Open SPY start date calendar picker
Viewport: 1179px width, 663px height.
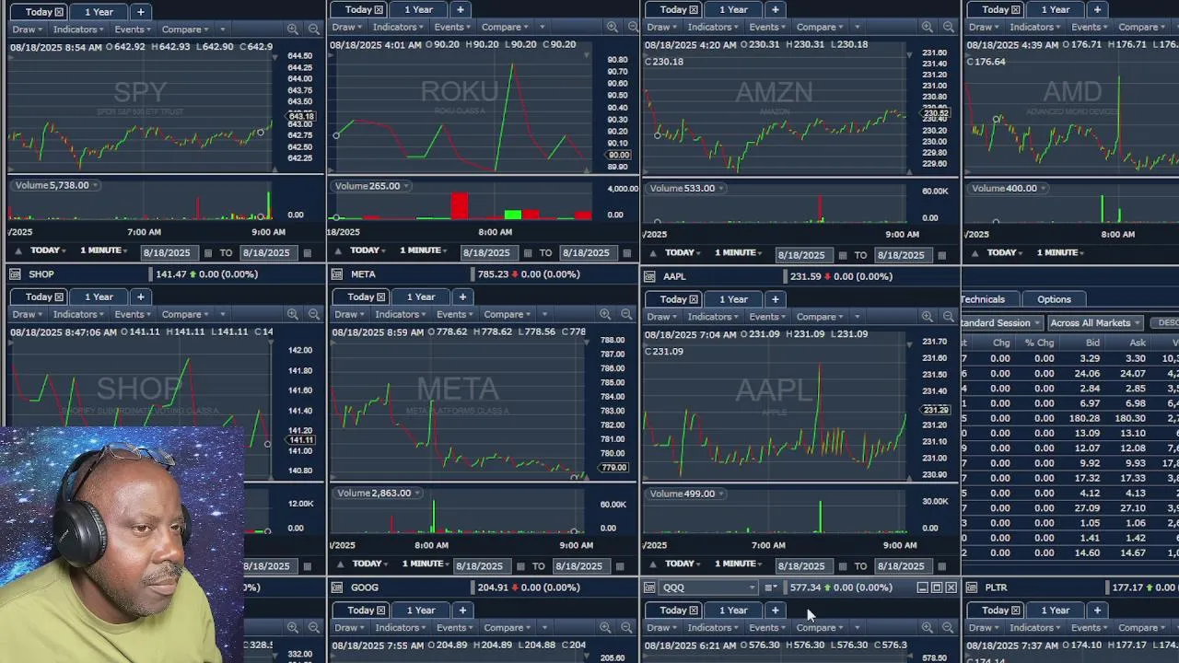coord(207,252)
